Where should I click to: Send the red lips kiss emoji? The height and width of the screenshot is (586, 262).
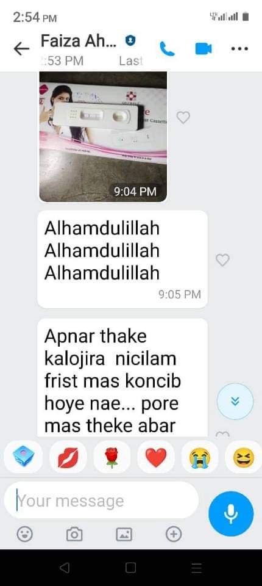68,457
